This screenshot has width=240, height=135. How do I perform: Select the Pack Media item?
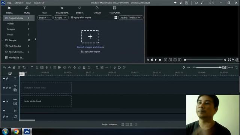click(x=15, y=46)
